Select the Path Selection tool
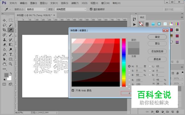Image resolution: width=185 pixels, height=115 pixels. tap(4, 59)
